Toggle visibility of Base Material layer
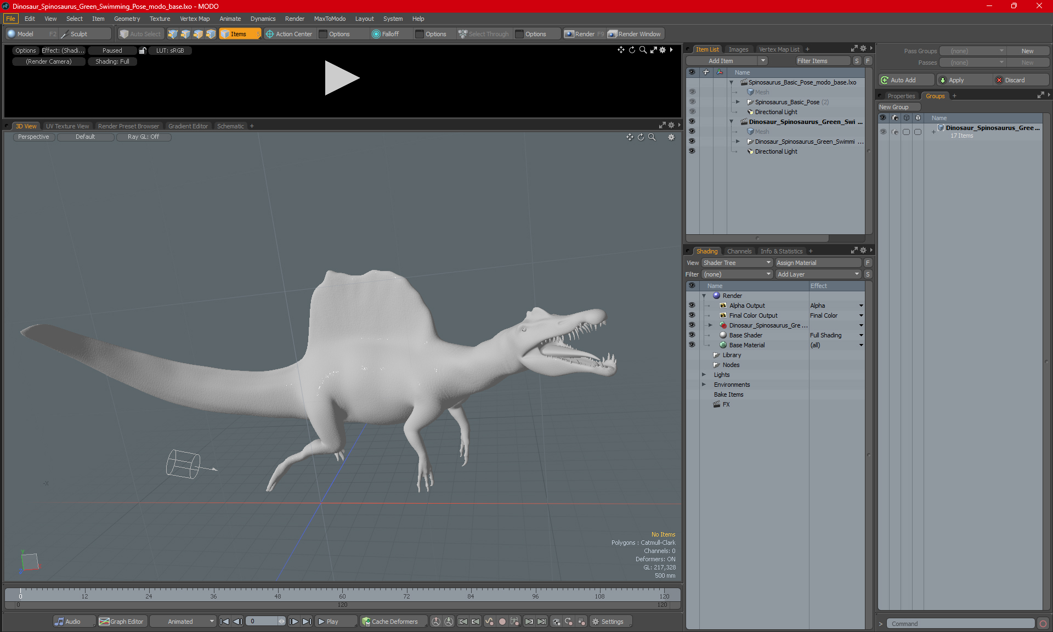1053x632 pixels. pos(692,345)
